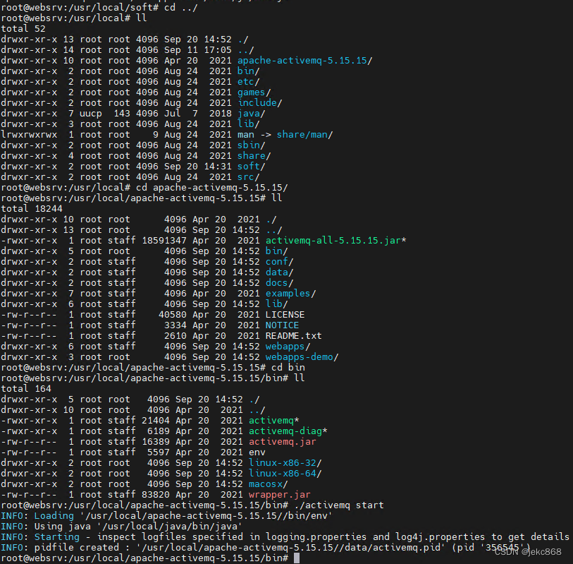Click the java/ directory owned by uucp
Screen dimensions: 573x564
coord(251,114)
